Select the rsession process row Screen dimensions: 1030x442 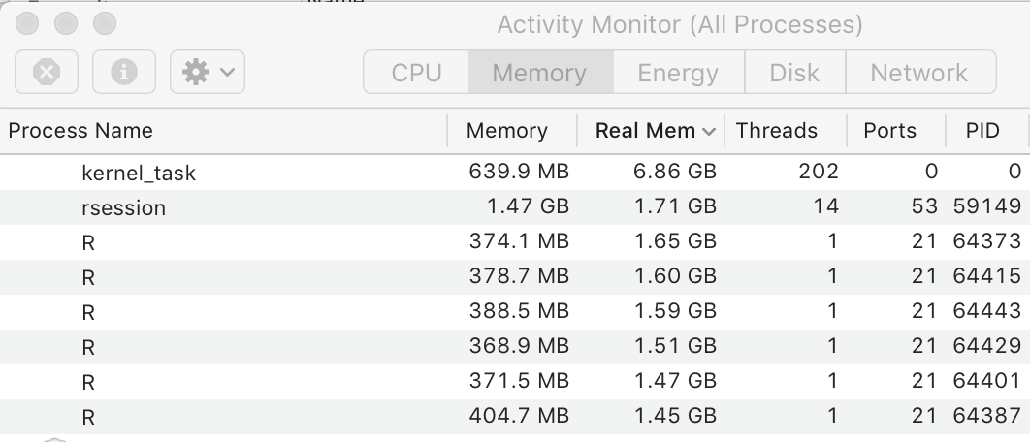coord(123,207)
